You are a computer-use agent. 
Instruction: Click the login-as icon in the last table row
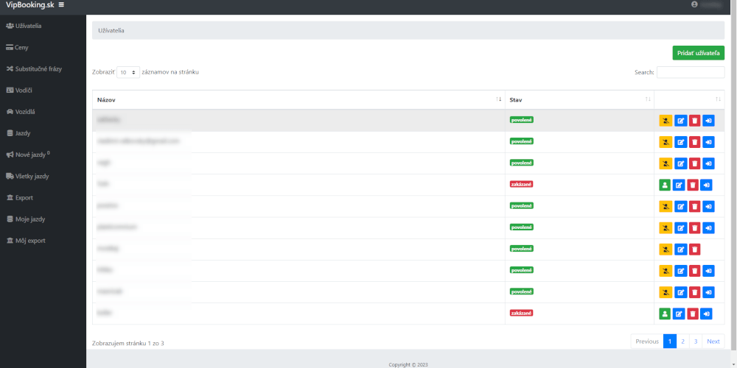click(706, 314)
